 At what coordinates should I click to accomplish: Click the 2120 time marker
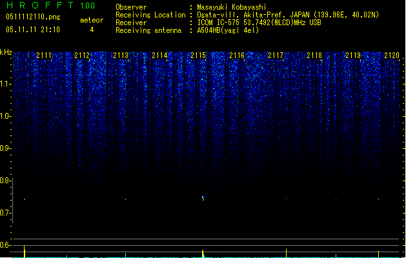pyautogui.click(x=392, y=55)
